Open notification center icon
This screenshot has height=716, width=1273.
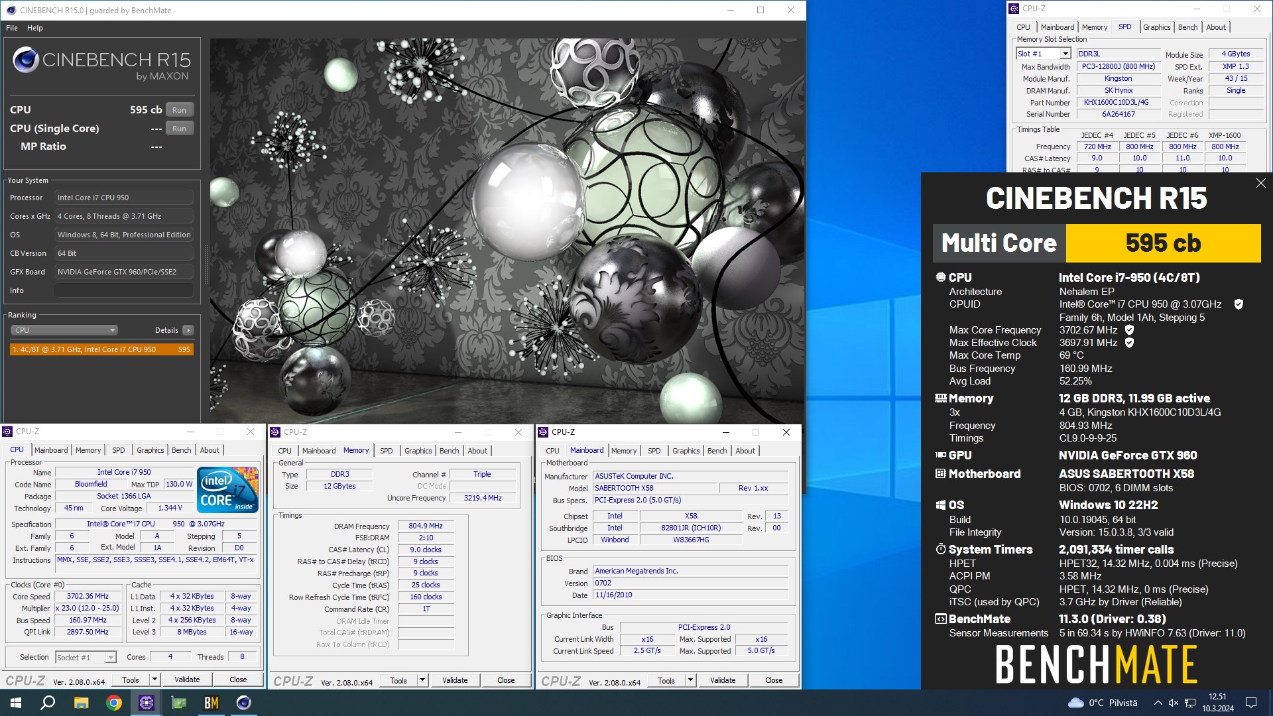[x=1251, y=703]
